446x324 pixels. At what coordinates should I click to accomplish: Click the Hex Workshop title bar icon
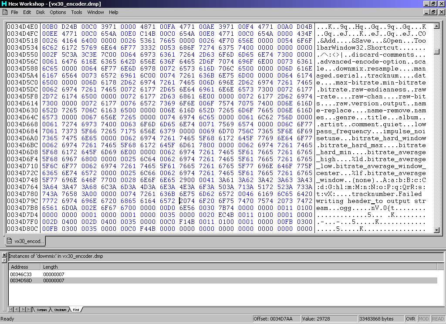[x=4, y=3]
